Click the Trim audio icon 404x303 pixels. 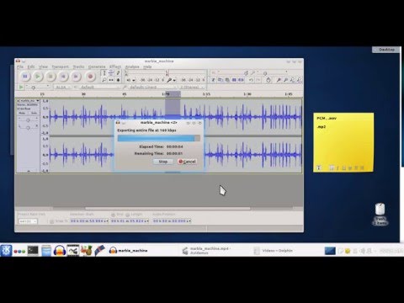click(x=234, y=80)
